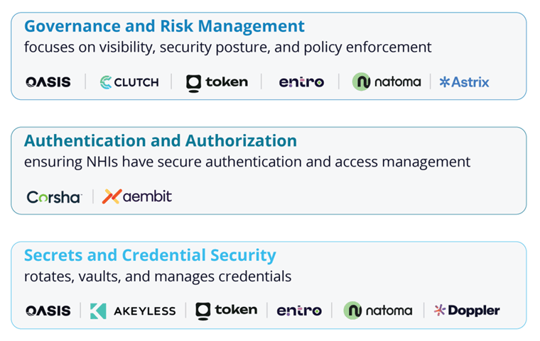This screenshot has height=341, width=540.
Task: Select the Akeyless logo
Action: pyautogui.click(x=133, y=311)
